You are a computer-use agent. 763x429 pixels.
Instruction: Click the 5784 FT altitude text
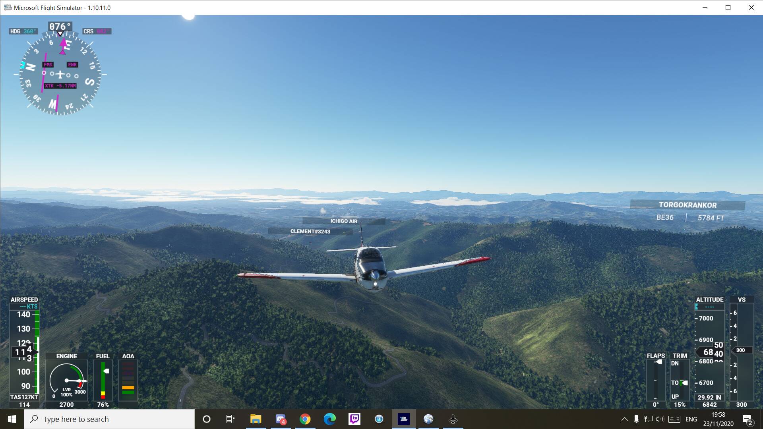[x=711, y=218]
